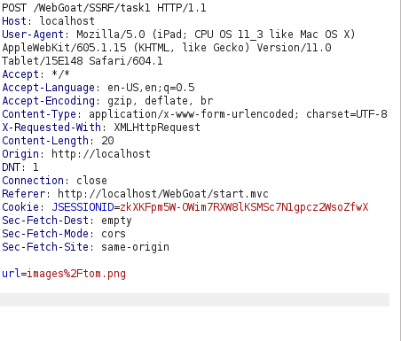
Task: Click the Host header name
Action: click(14, 21)
